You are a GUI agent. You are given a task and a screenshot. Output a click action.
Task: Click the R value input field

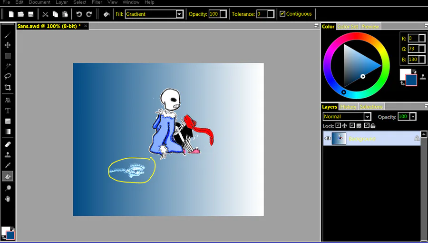click(413, 38)
